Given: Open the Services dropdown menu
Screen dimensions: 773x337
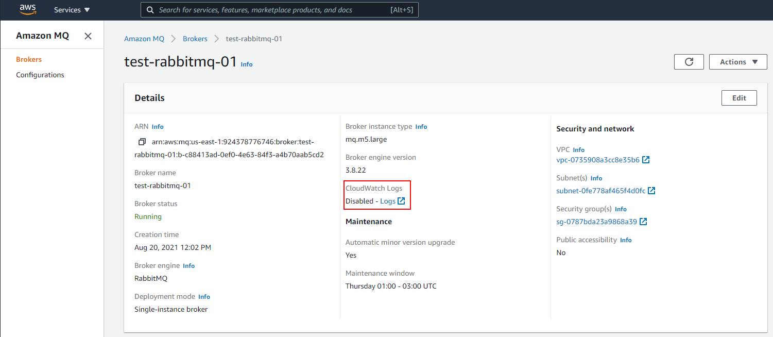Looking at the screenshot, I should [x=72, y=10].
